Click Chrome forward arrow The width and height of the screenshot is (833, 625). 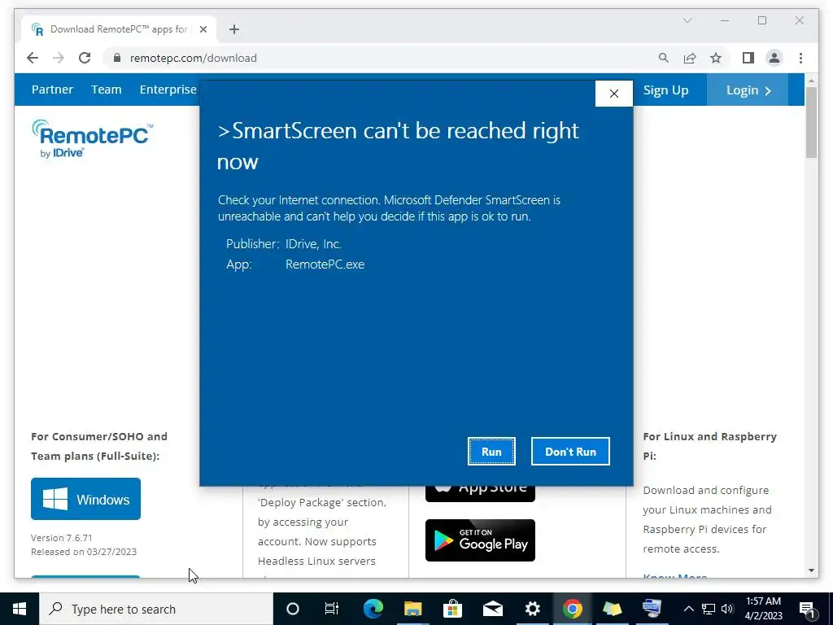tap(59, 58)
